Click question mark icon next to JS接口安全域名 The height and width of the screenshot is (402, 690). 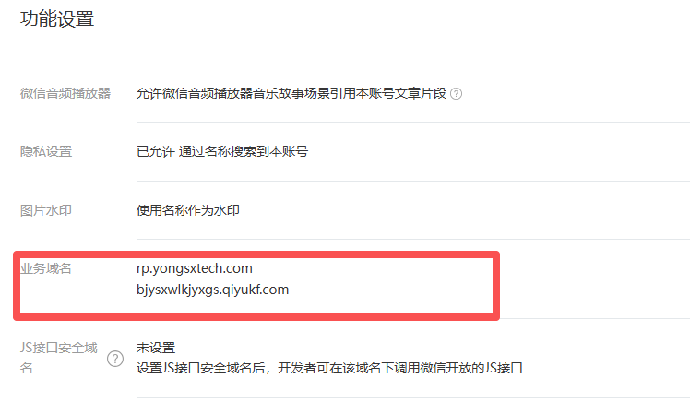115,359
